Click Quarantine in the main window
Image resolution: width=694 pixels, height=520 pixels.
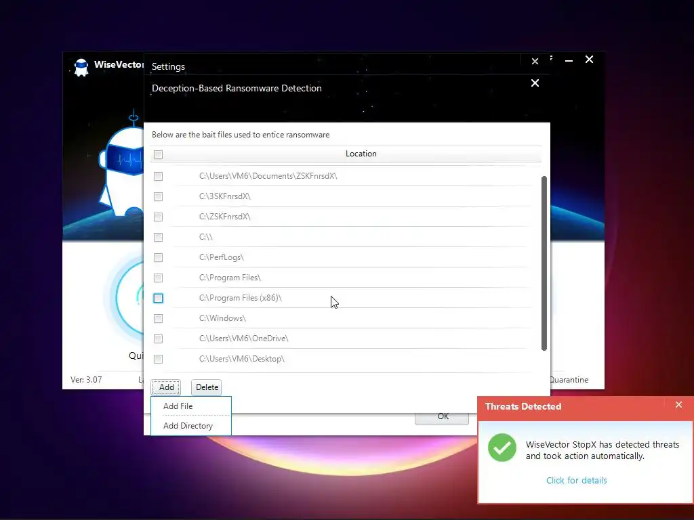click(569, 380)
